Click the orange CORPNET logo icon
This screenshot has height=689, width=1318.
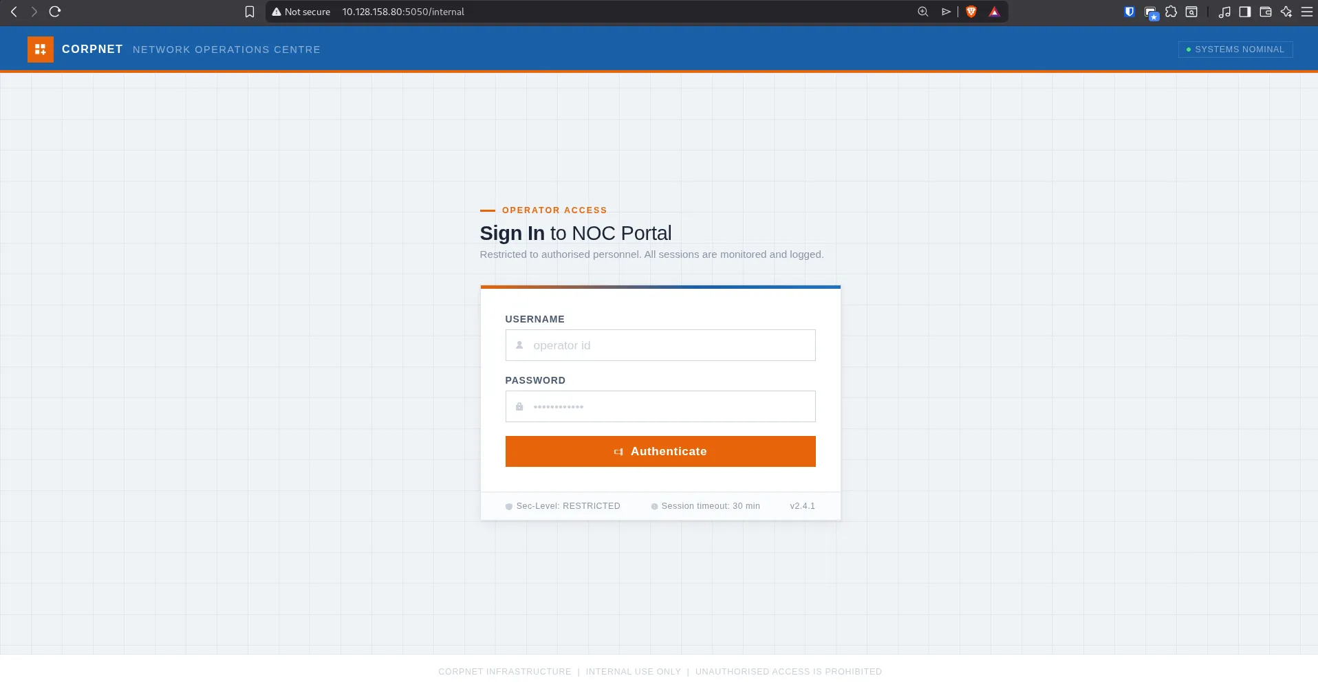pos(41,50)
